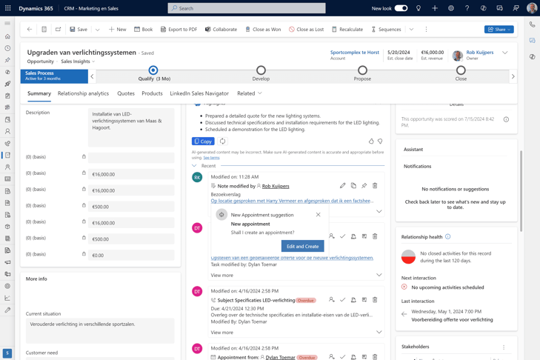Click the New command
Viewport: 540px width, 360px height.
point(118,30)
